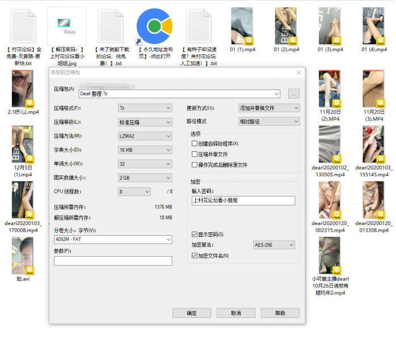This screenshot has width=396, height=340.
Task: Enable 操作完成后删除源文件 checkbox
Action: coord(194,165)
